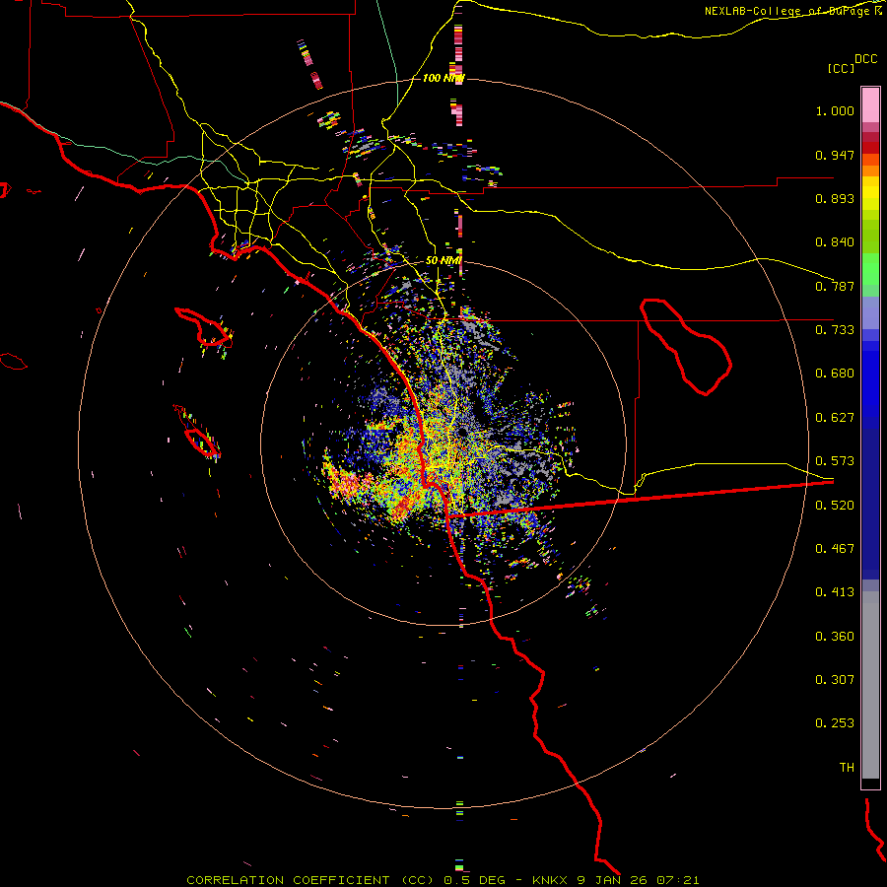Click the 0.520 scale value
This screenshot has height=887, width=887.
[x=835, y=506]
